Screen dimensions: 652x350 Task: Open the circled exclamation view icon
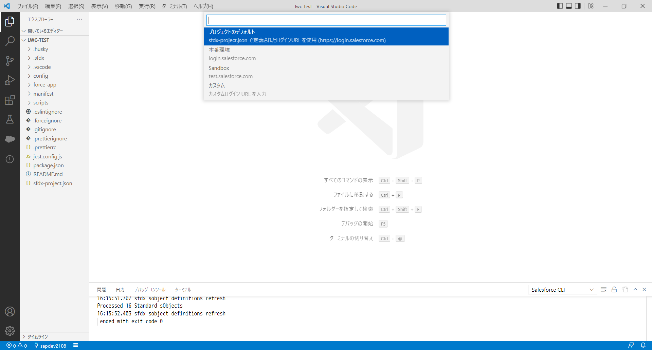click(x=10, y=159)
